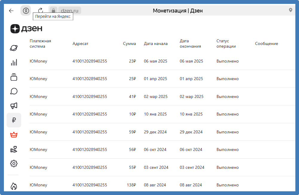Click the 56₽ amount cell
Image resolution: width=299 pixels, height=195 pixels.
132,149
